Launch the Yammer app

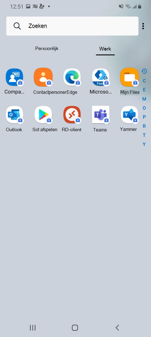point(129,115)
